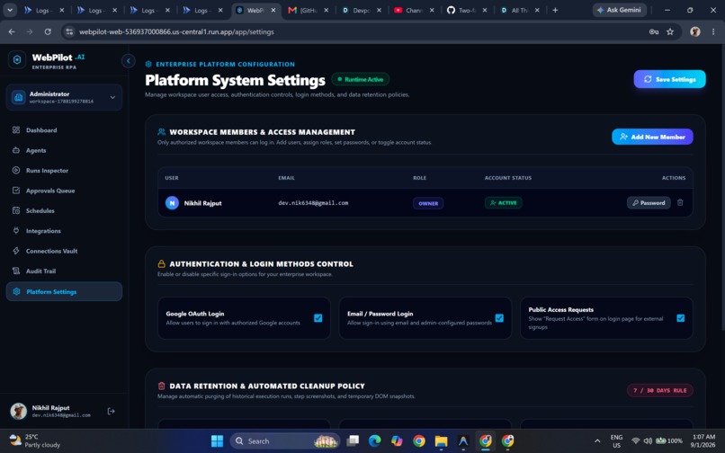
Task: Open Copilot from taskbar
Action: coord(397,441)
